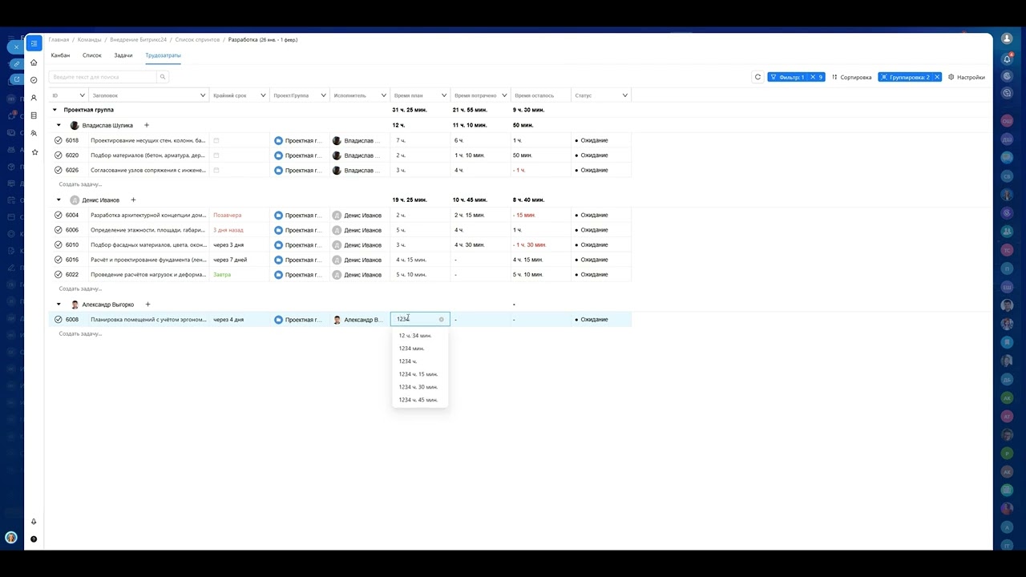Viewport: 1026px width, 577px height.
Task: Open the notifications bell icon
Action: pos(1008,59)
